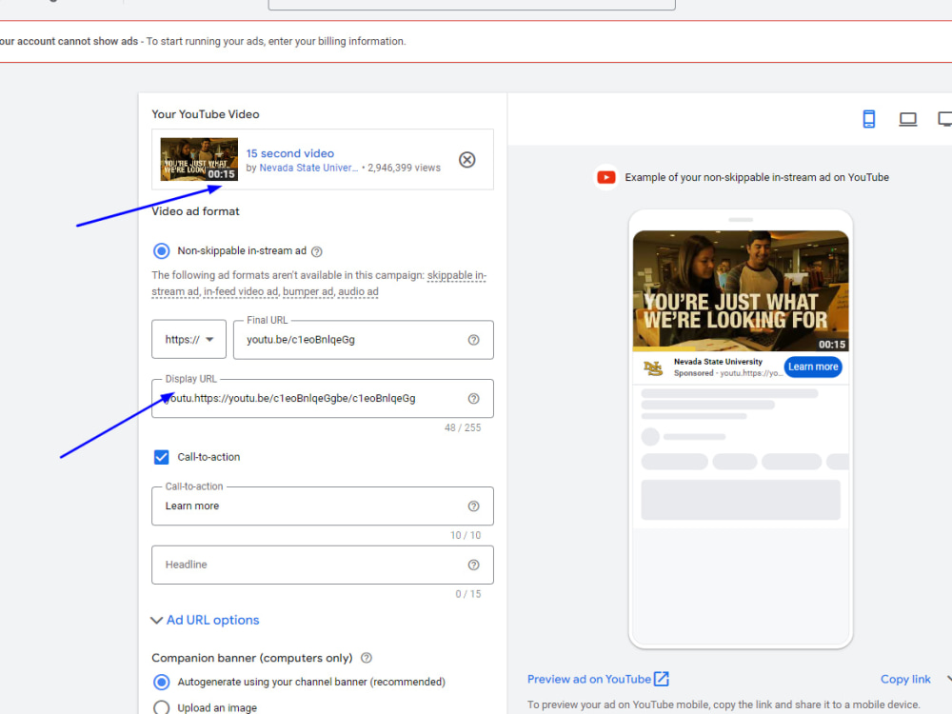Open the 15 second video link
The image size is (952, 714).
coord(290,153)
